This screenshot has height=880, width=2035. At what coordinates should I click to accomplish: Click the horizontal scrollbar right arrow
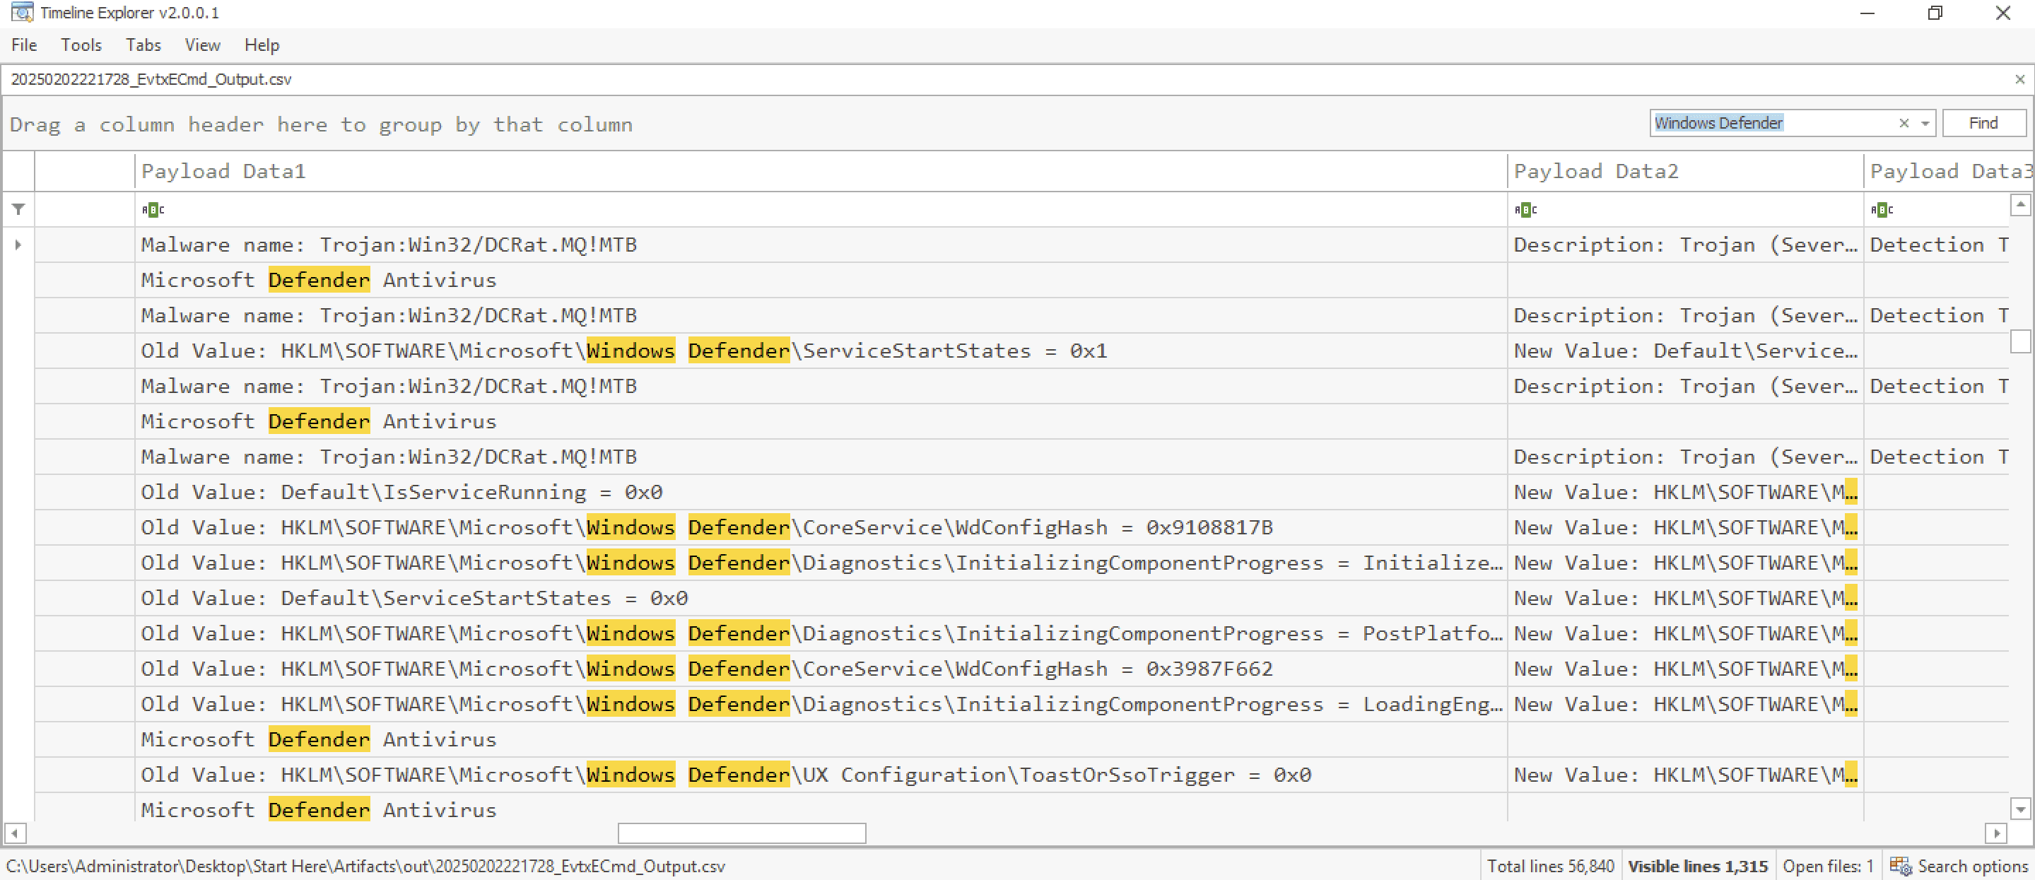(1995, 833)
